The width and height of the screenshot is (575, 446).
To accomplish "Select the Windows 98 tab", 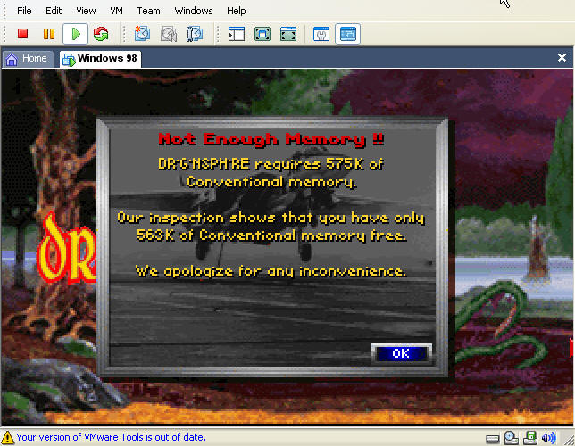I will click(100, 59).
